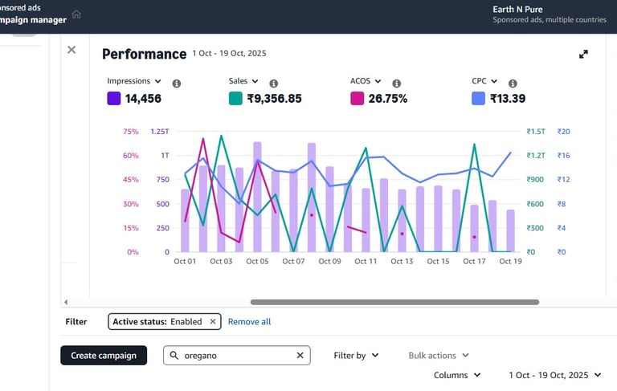This screenshot has width=617, height=391.
Task: Close the Performance panel with X
Action: coord(72,50)
